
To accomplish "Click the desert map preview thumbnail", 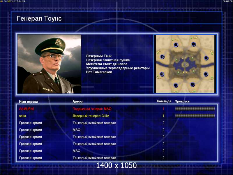I will (185, 64).
